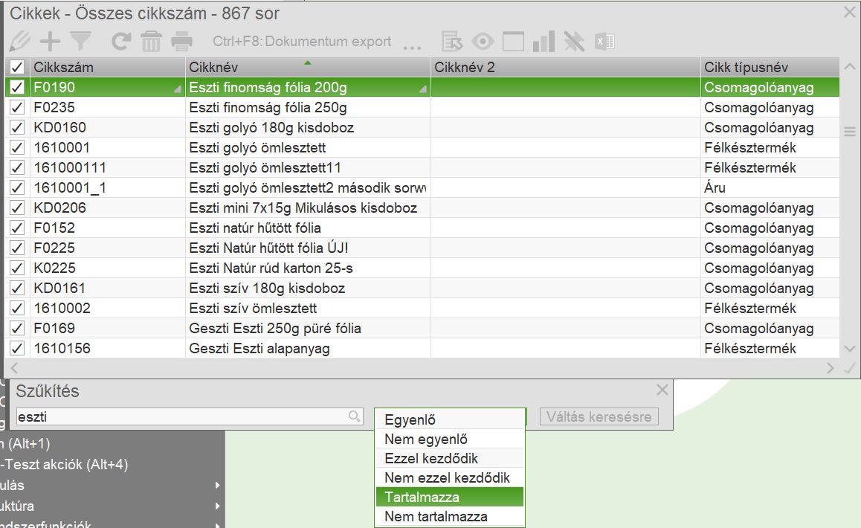Viewport: 861px width, 528px height.
Task: Click the Áru type cell
Action: pyautogui.click(x=770, y=188)
